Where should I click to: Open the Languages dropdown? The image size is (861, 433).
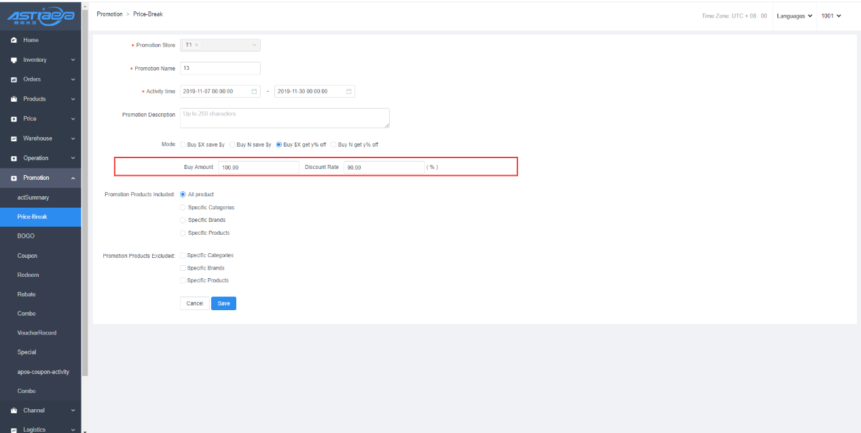pyautogui.click(x=794, y=16)
